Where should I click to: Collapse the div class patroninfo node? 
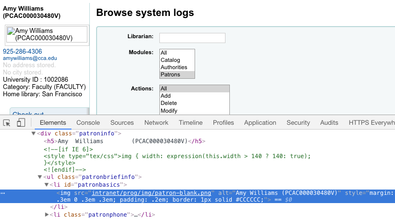click(34, 133)
